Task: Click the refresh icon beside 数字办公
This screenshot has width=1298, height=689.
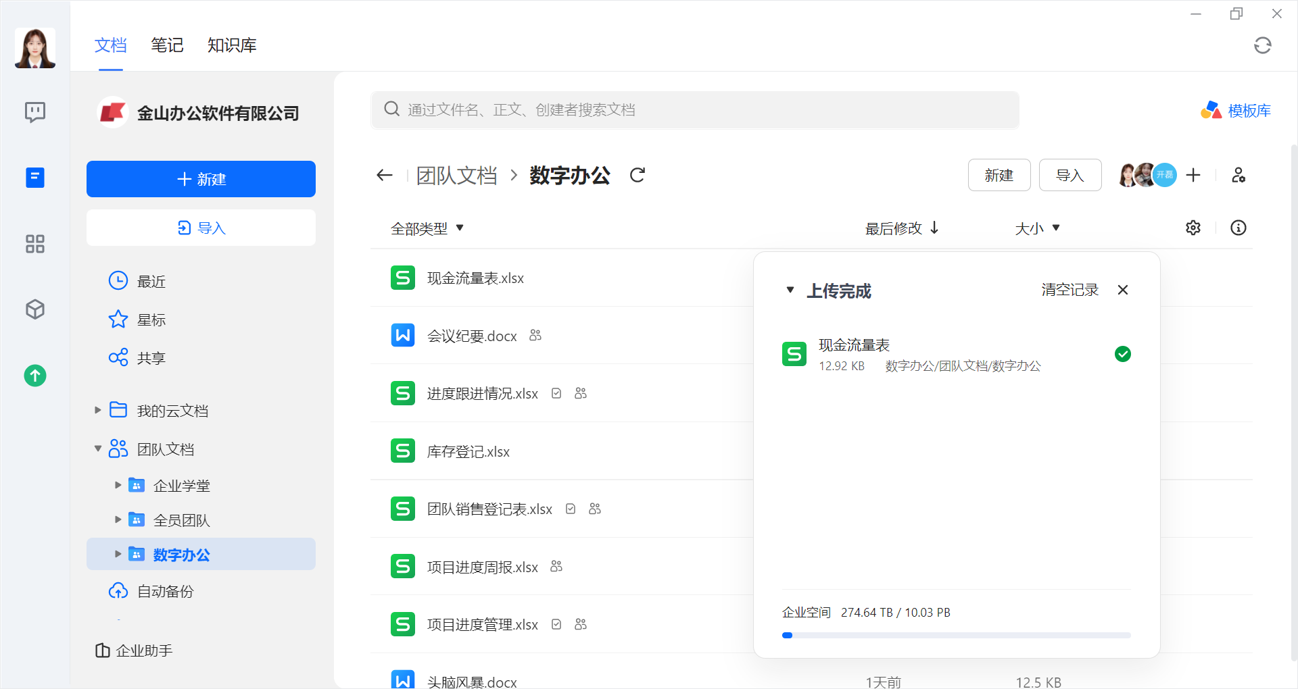Action: coord(637,176)
